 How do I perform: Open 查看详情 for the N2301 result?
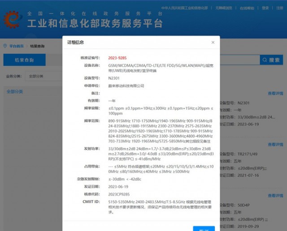[275, 94]
